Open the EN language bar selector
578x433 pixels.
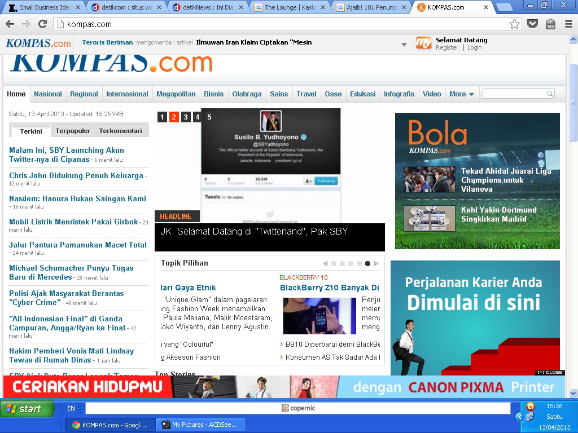tap(71, 408)
